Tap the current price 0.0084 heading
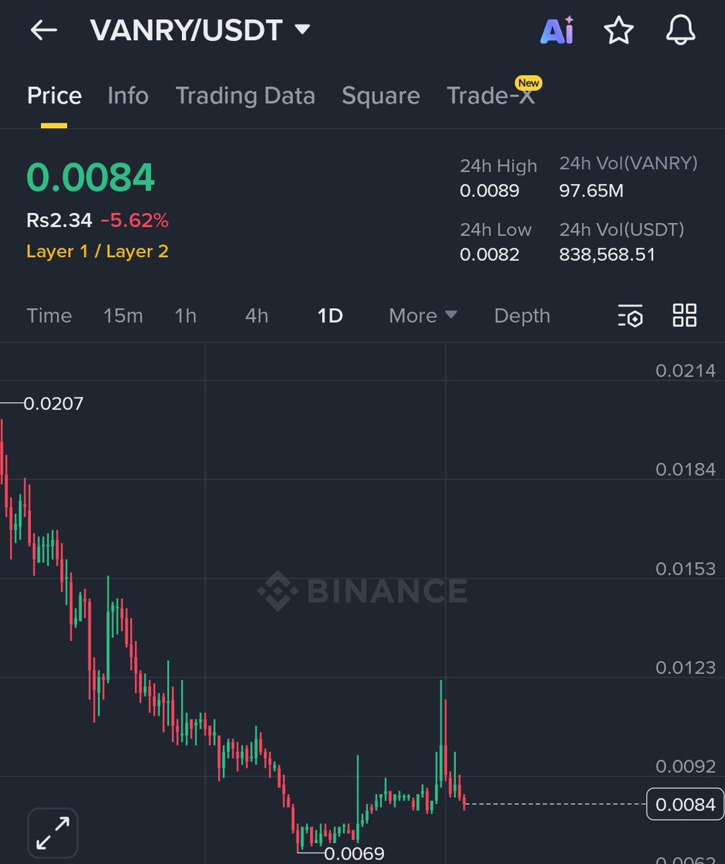The width and height of the screenshot is (725, 864). pos(91,178)
